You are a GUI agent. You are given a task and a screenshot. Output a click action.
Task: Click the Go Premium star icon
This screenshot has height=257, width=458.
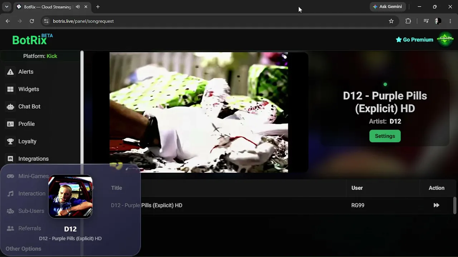coord(399,40)
